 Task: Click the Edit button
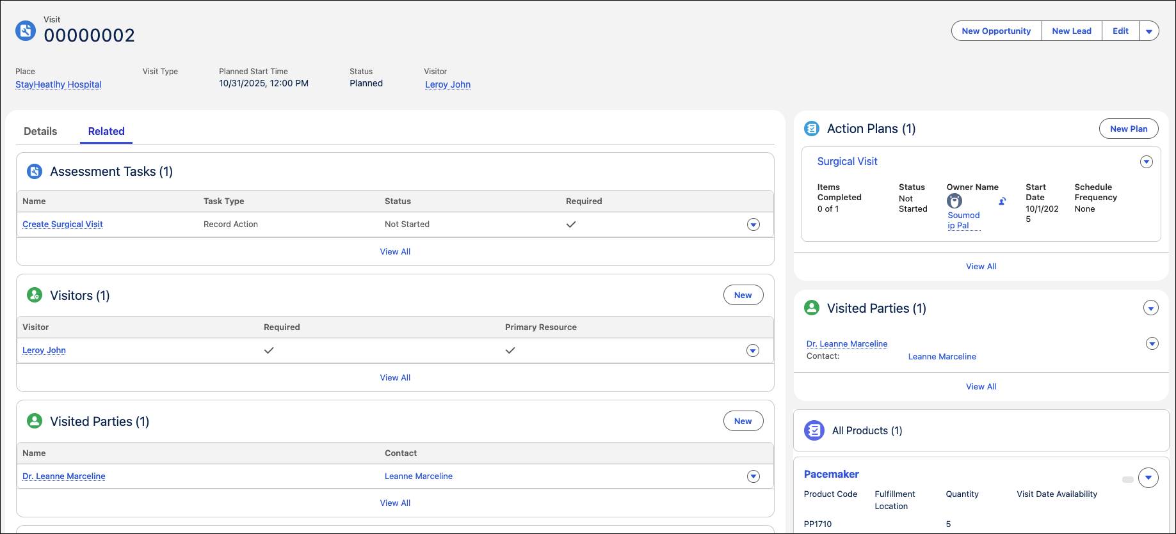click(1120, 31)
